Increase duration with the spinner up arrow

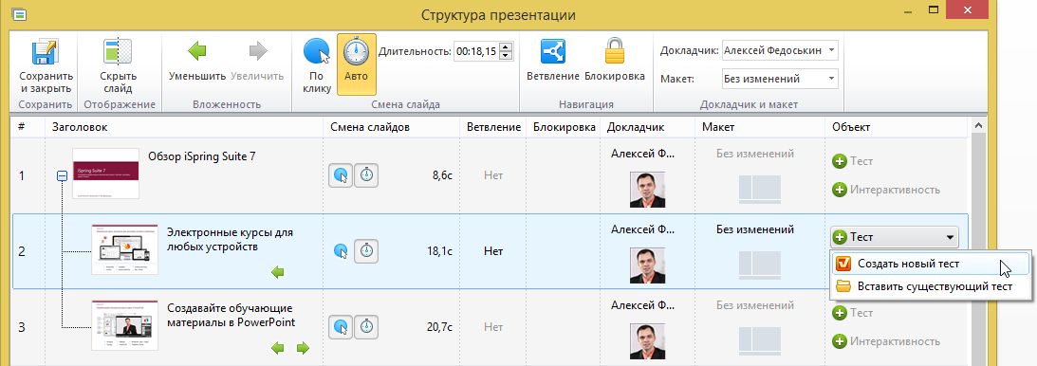[x=506, y=46]
